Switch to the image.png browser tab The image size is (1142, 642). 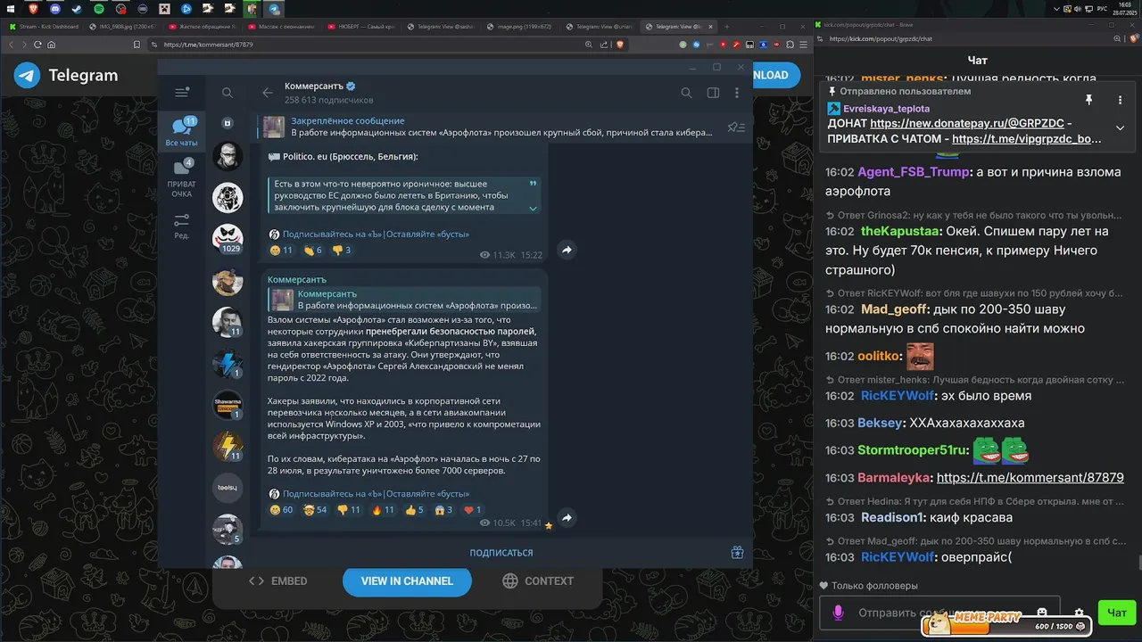(x=520, y=27)
